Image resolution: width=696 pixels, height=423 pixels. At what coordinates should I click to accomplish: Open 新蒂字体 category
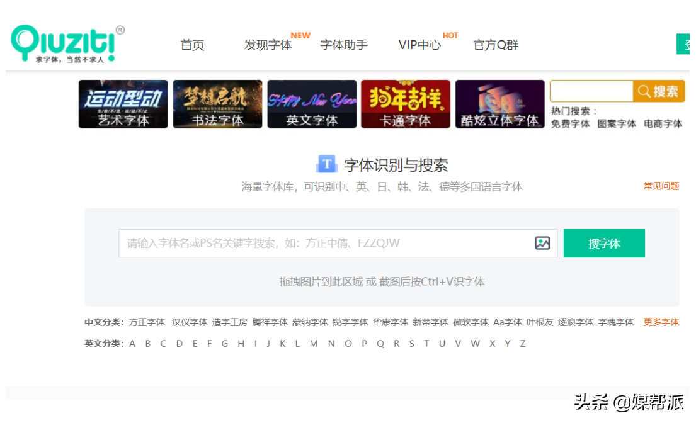pyautogui.click(x=431, y=322)
